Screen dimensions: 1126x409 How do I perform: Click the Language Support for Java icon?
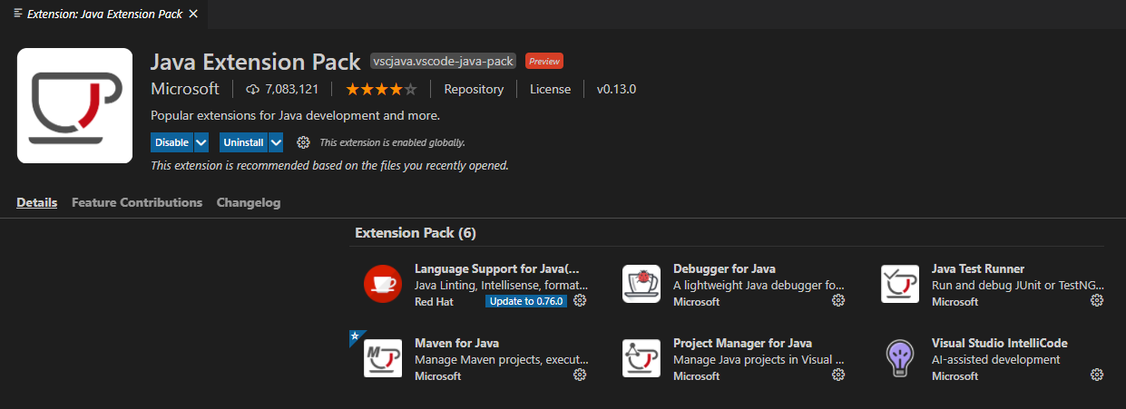pos(382,284)
